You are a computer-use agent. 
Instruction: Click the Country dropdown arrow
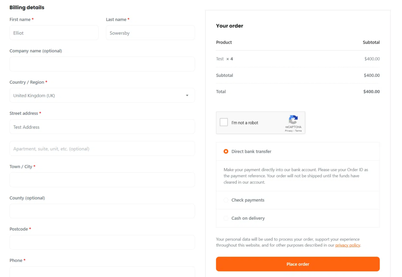(x=187, y=96)
